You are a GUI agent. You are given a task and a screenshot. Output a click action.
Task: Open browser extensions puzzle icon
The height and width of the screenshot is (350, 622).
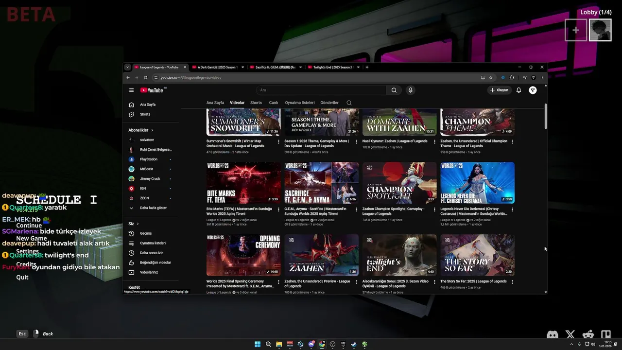(x=512, y=77)
